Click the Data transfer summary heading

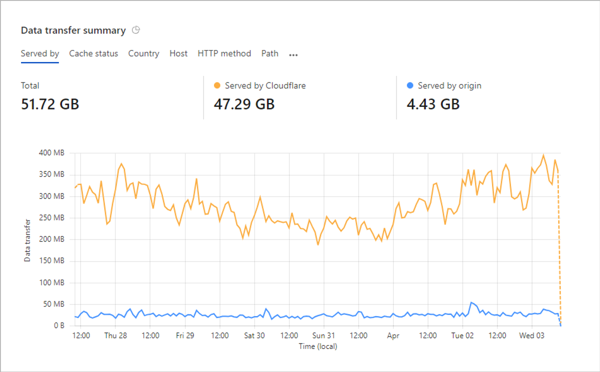(x=73, y=30)
